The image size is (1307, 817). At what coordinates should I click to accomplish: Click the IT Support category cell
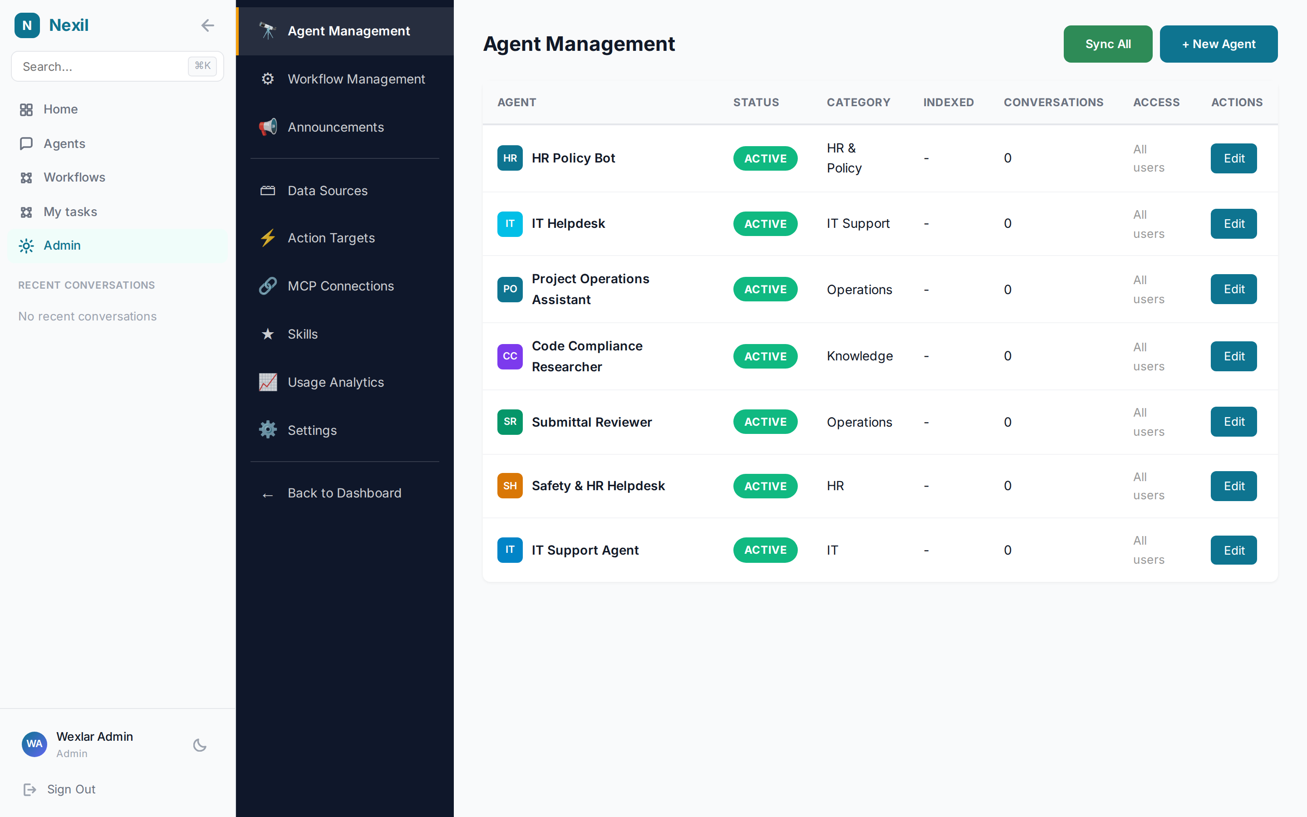point(858,224)
